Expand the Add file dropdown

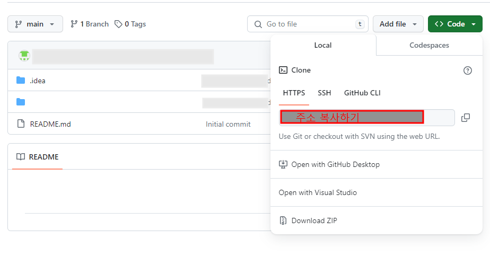point(398,24)
